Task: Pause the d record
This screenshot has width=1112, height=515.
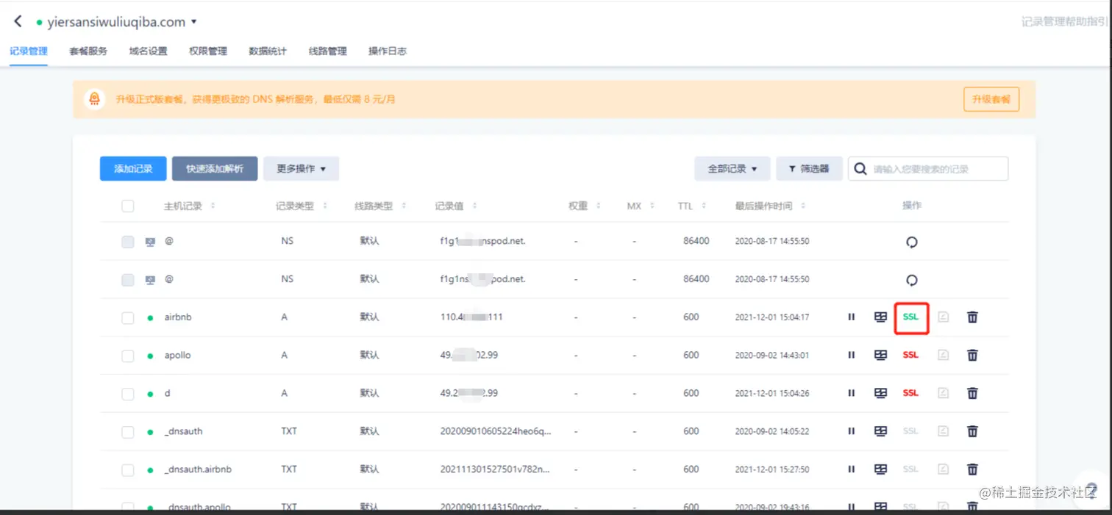Action: 851,393
